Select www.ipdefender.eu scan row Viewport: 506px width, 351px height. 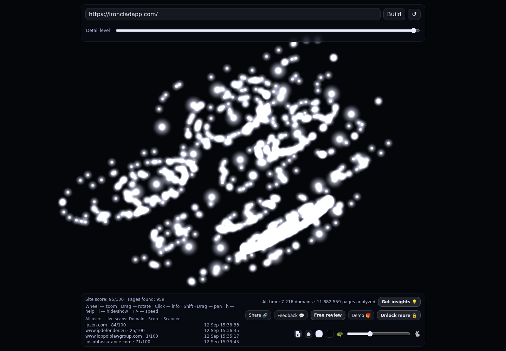(162, 331)
